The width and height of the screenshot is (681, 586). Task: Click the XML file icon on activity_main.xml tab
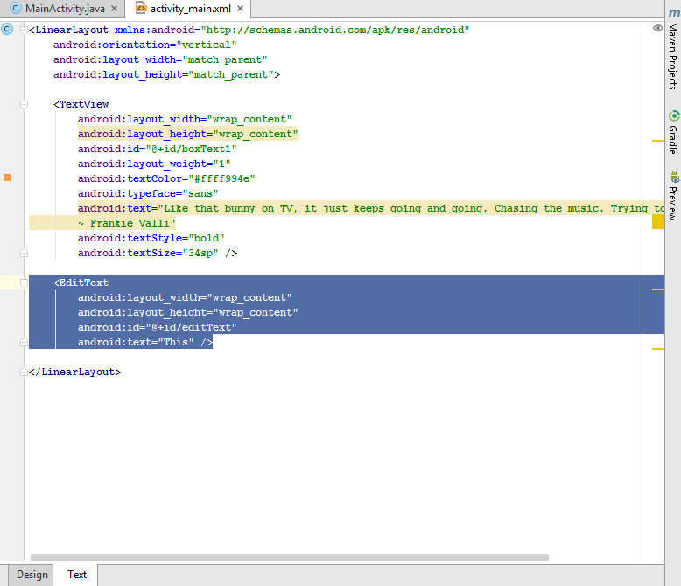pos(139,9)
